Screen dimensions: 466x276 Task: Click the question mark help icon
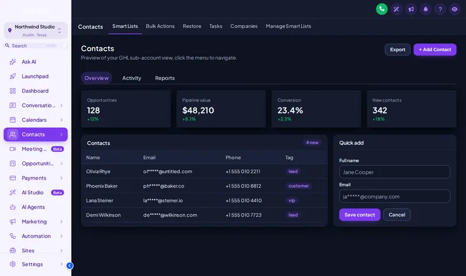pos(440,9)
